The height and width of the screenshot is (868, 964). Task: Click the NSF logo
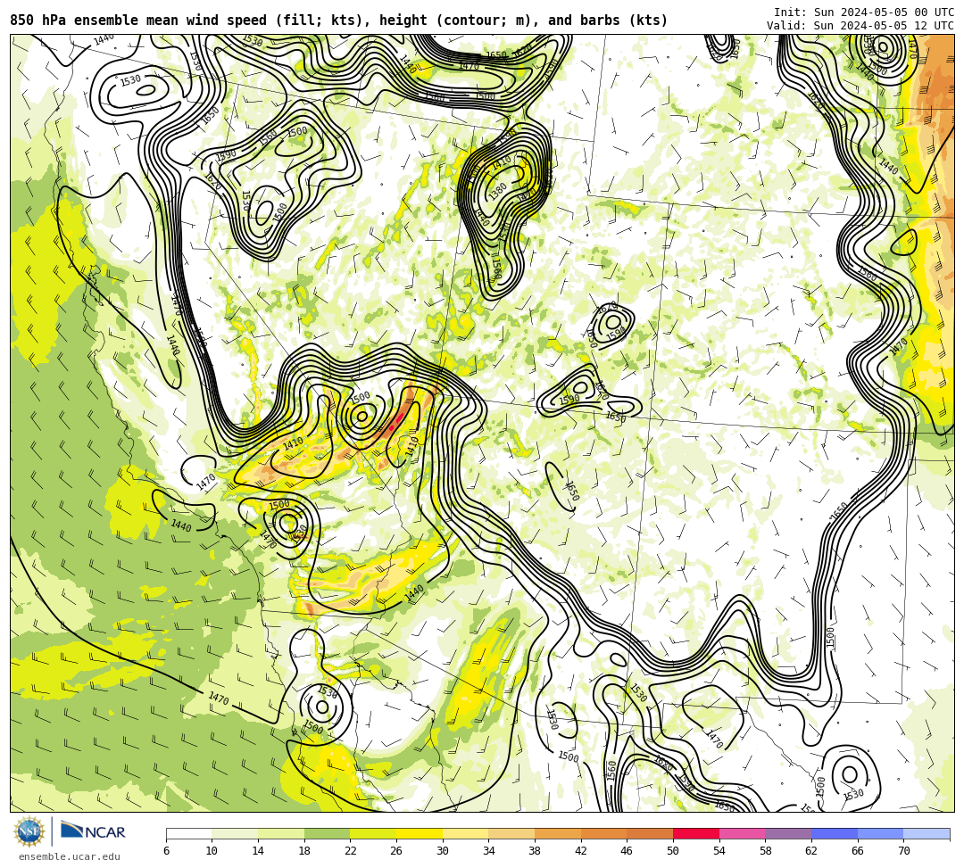[x=29, y=832]
